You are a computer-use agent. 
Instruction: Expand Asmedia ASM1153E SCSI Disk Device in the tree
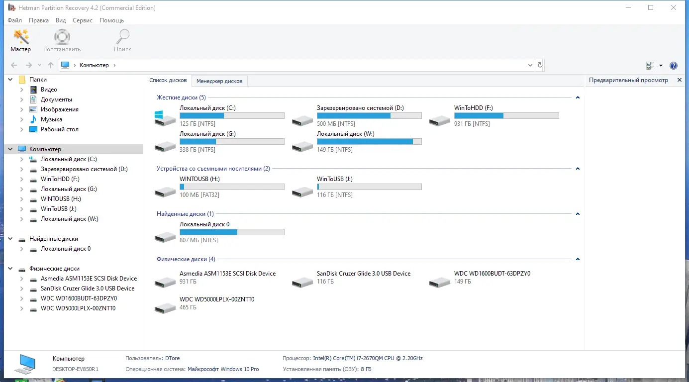tap(21, 279)
